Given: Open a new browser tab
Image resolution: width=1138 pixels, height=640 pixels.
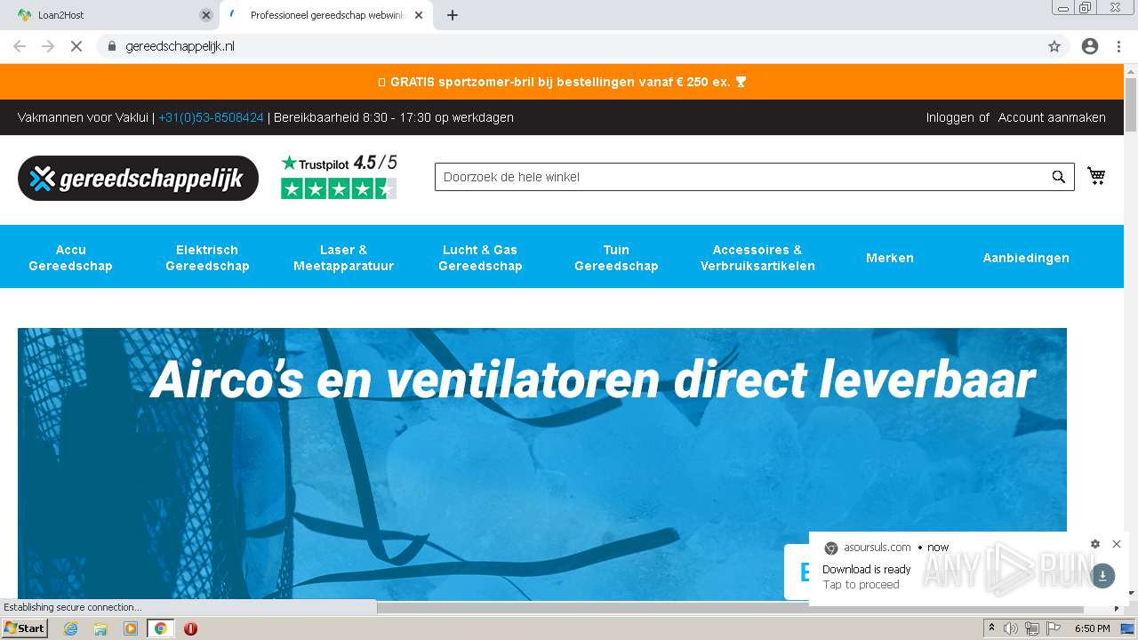Looking at the screenshot, I should pos(452,15).
